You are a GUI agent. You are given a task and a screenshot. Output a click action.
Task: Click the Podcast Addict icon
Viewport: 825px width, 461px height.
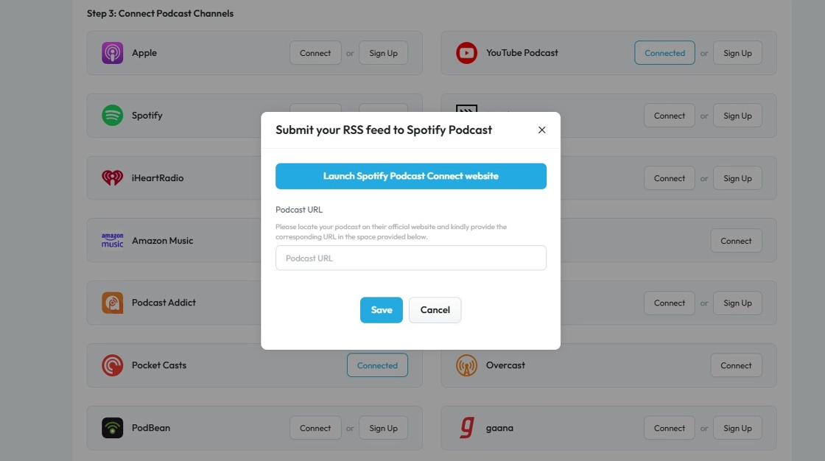click(113, 303)
